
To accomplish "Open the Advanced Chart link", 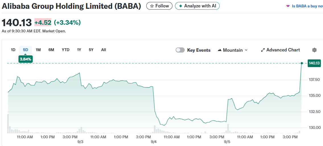I will point(280,50).
